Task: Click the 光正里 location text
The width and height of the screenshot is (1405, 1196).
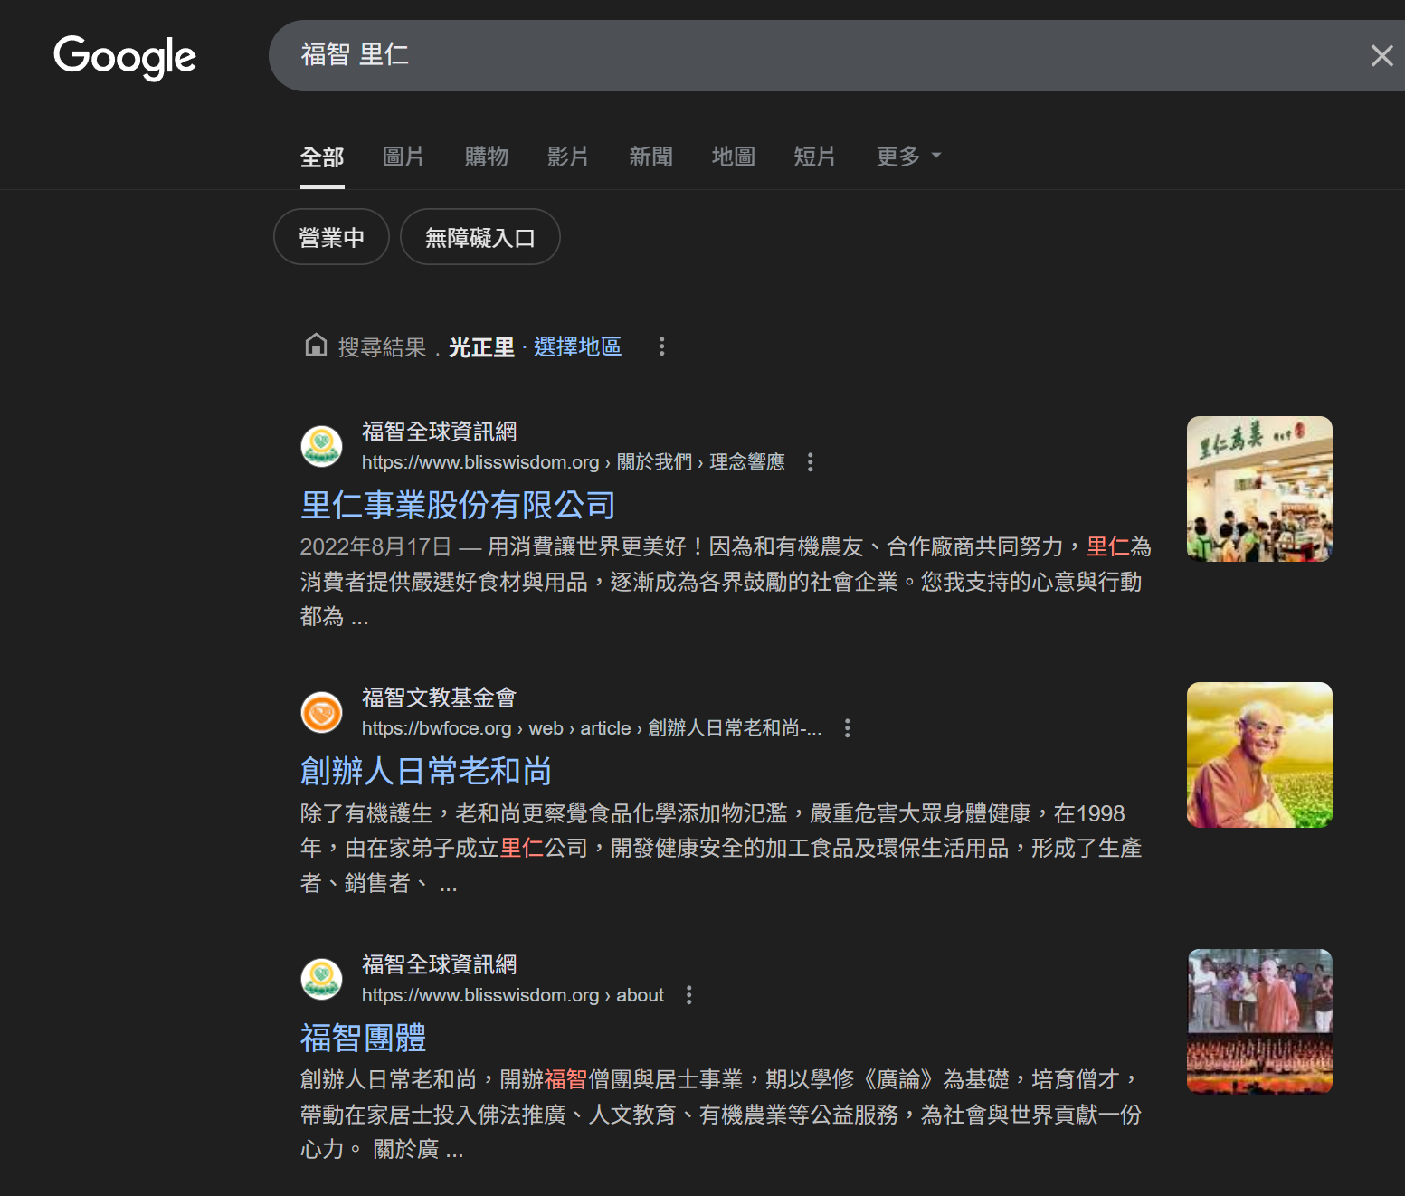Action: (481, 347)
